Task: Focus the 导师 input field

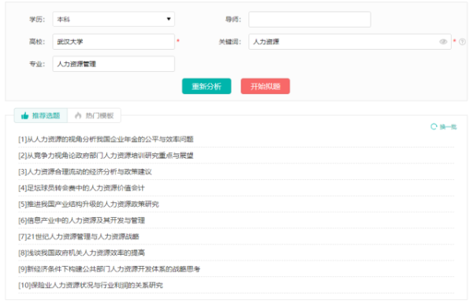Action: coord(310,19)
